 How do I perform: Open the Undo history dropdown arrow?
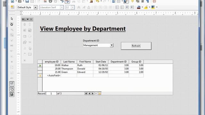tap(101, 1)
